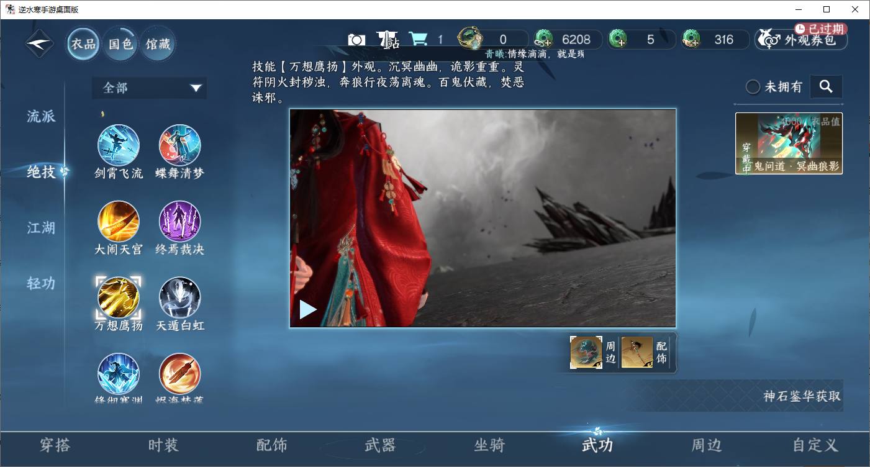The height and width of the screenshot is (467, 870).
Task: Switch to the 时装 tab
Action: click(163, 445)
